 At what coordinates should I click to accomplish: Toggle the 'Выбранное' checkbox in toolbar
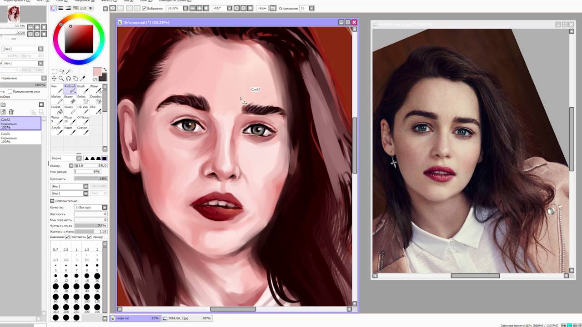144,8
